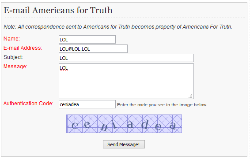Viewport: 250px width, 159px height.
Task: Click the Authentication Code: label
Action: pos(28,104)
